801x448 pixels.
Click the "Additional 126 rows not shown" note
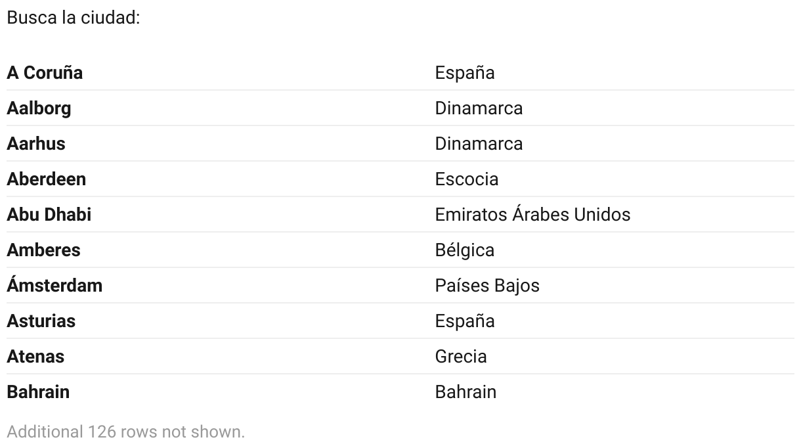tap(125, 432)
